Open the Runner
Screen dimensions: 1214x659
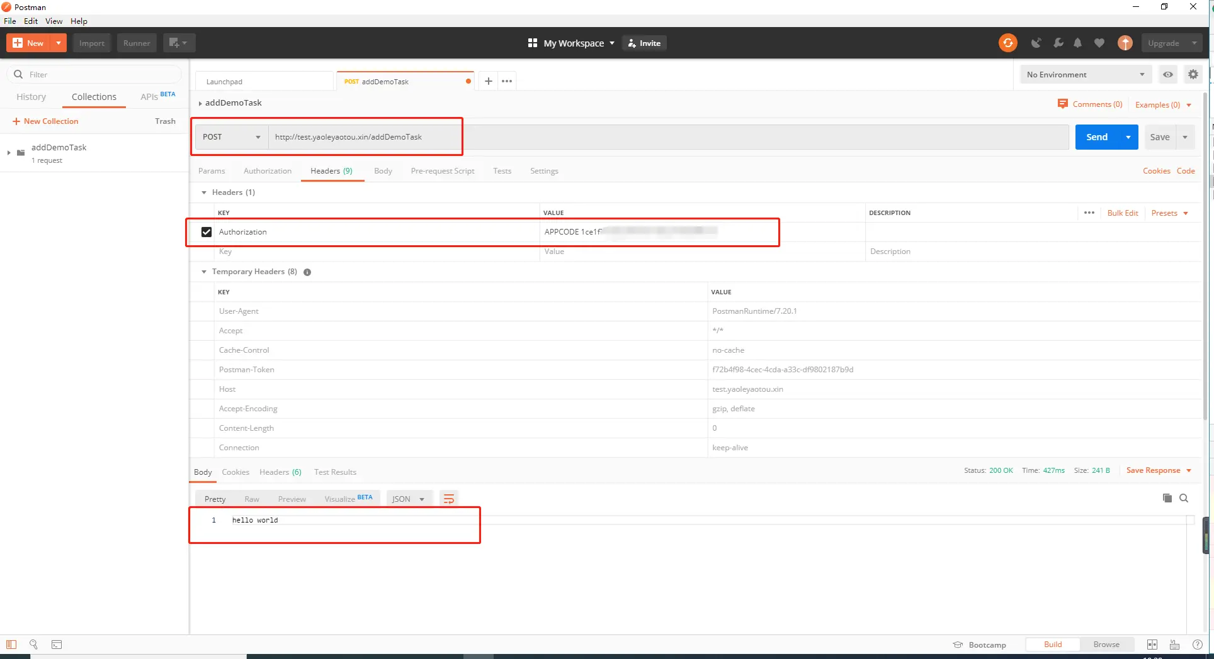tap(137, 43)
